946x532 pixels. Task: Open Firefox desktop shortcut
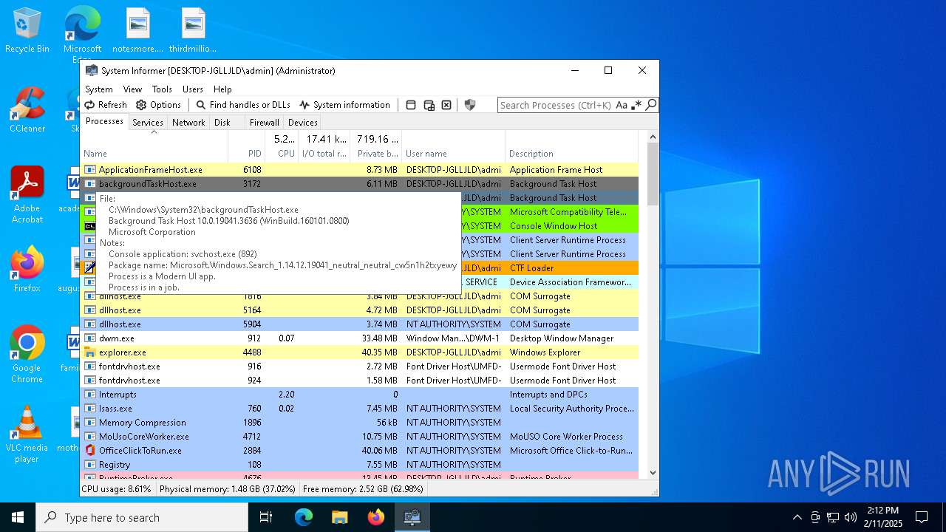tap(27, 270)
